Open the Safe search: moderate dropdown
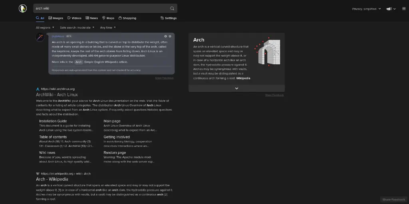The width and height of the screenshot is (409, 204). (77, 28)
